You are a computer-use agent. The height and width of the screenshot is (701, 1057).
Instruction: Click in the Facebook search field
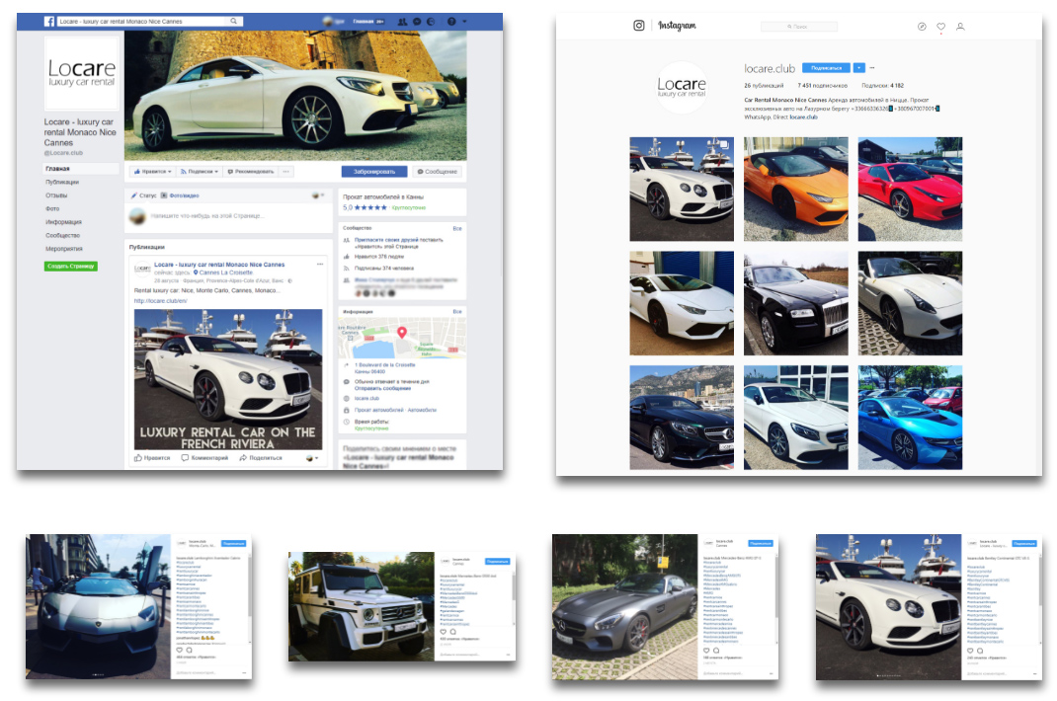click(142, 22)
